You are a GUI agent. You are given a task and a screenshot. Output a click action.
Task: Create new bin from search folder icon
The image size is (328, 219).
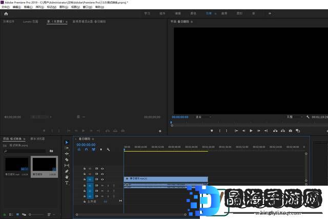[x=51, y=151]
